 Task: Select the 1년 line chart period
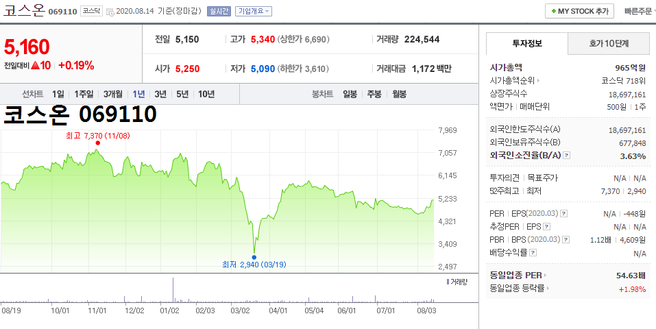138,94
